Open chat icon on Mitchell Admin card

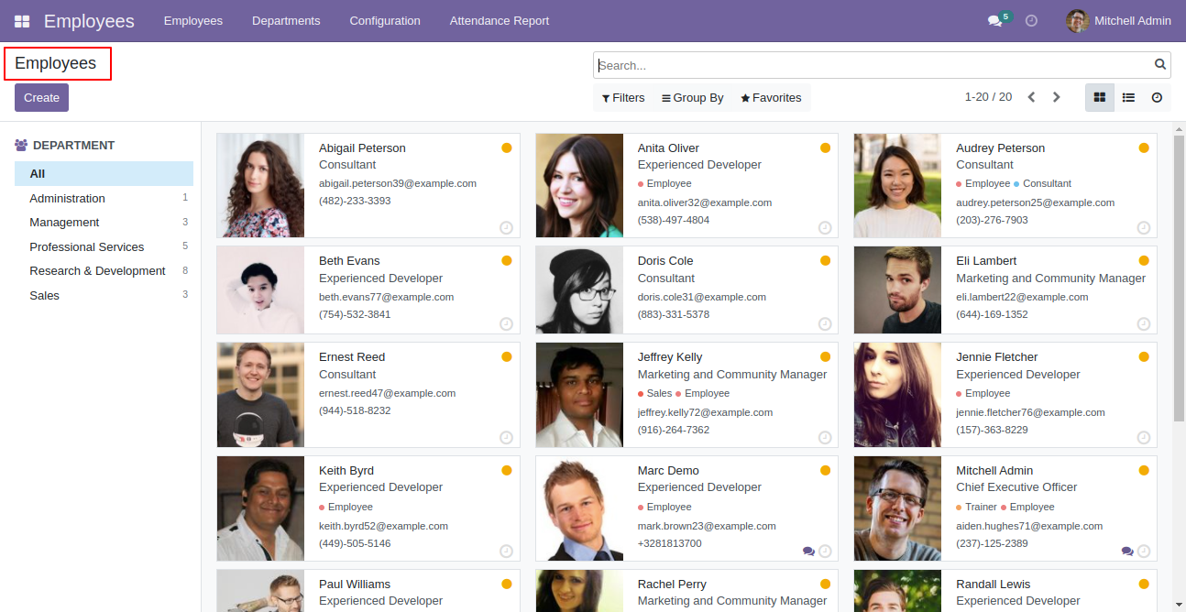tap(1127, 552)
